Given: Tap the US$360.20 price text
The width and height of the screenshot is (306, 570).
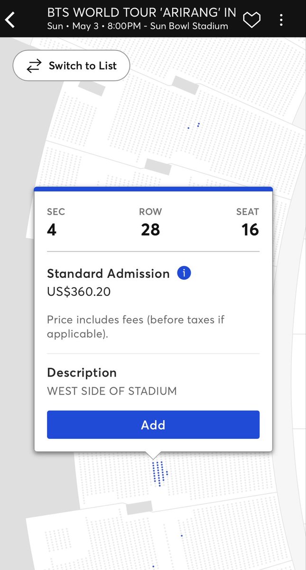Looking at the screenshot, I should (79, 292).
